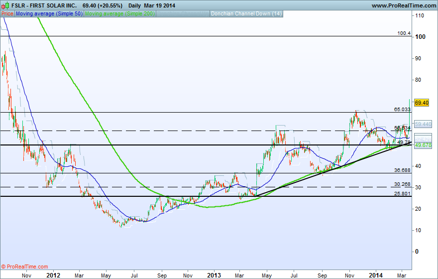The width and height of the screenshot is (438, 279).
Task: Click the 40 tick on price axis
Action: point(418,166)
